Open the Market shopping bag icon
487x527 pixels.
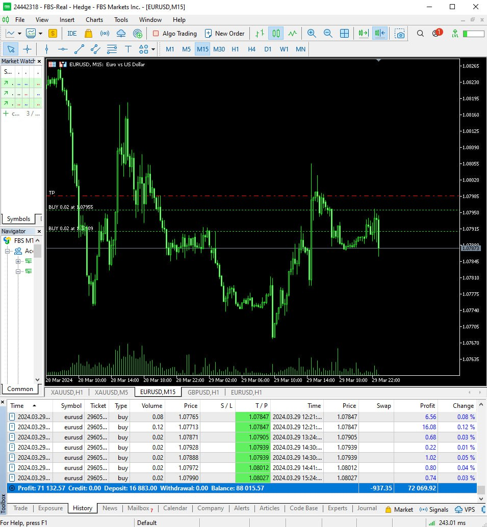[x=89, y=33]
